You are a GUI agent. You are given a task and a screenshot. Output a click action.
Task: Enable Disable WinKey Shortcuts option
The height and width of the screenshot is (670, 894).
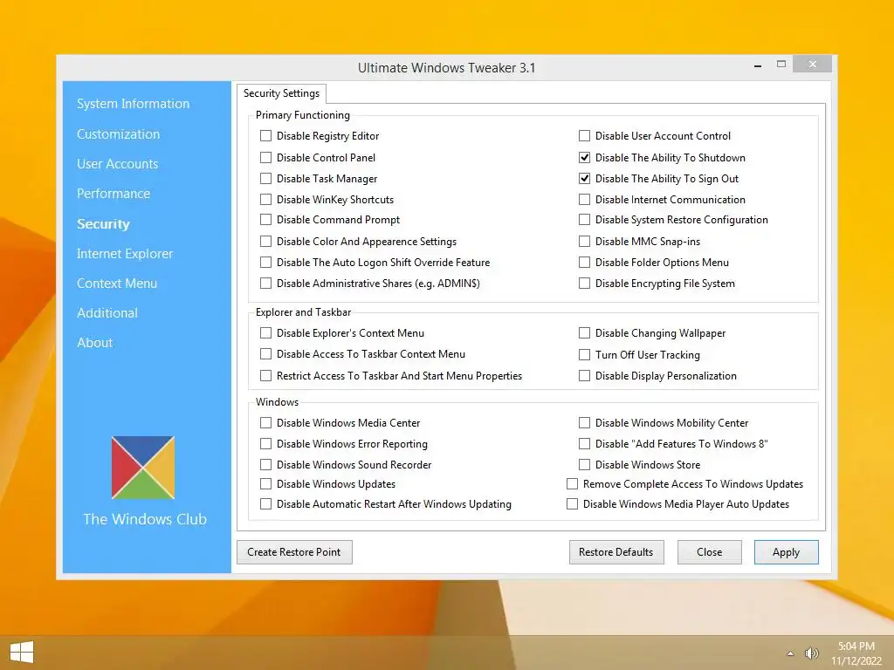pyautogui.click(x=265, y=200)
